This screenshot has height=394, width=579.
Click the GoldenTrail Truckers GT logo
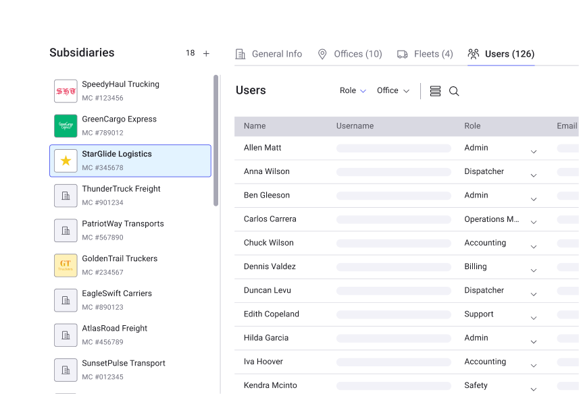tap(66, 265)
